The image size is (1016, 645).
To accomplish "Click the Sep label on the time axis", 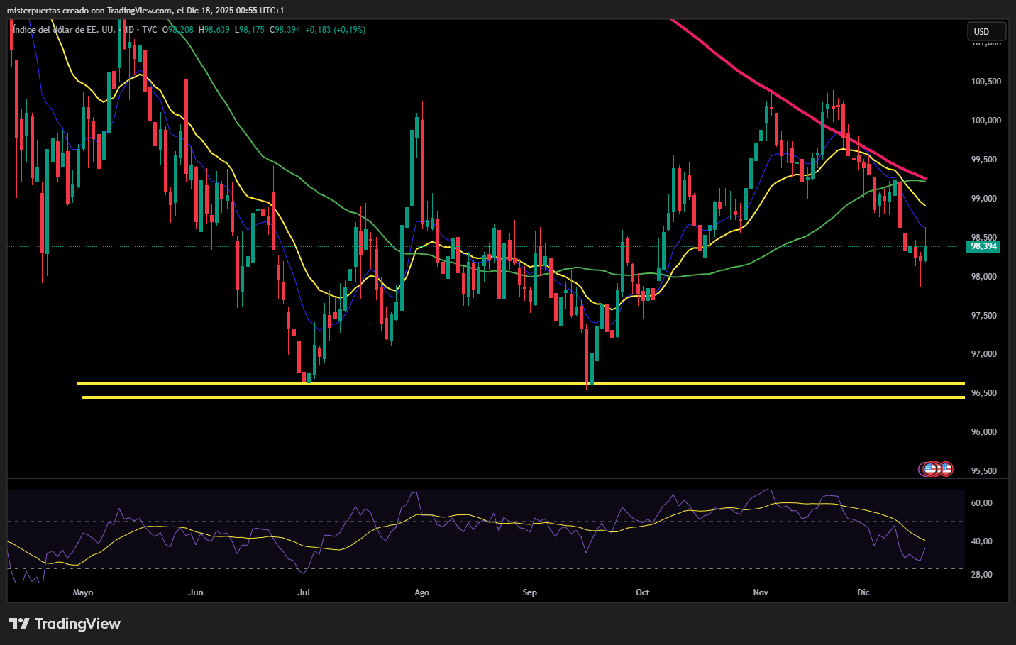I will pyautogui.click(x=529, y=592).
